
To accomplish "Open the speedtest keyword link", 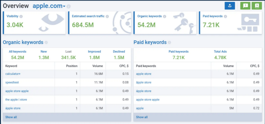I will (12, 83).
